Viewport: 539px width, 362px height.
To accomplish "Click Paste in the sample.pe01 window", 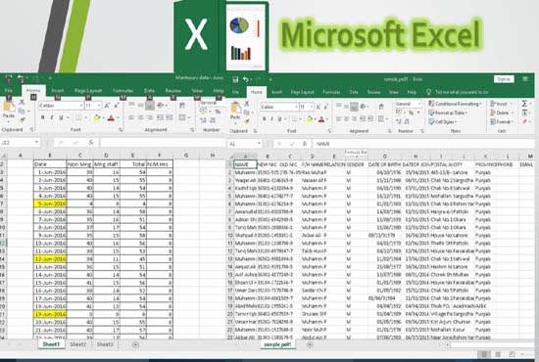I will [235, 112].
